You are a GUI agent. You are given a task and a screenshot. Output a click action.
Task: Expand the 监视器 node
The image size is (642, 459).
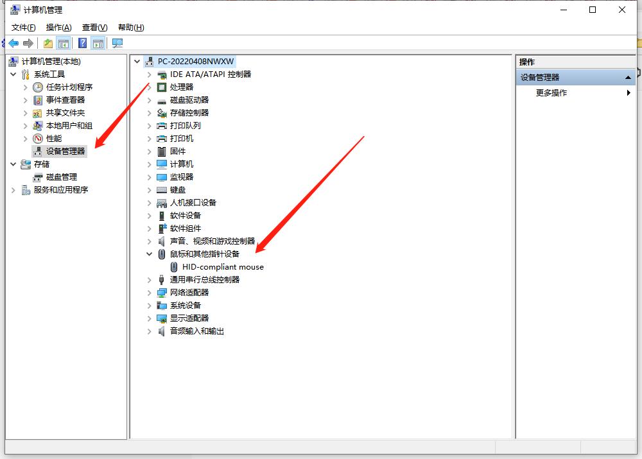coord(150,177)
